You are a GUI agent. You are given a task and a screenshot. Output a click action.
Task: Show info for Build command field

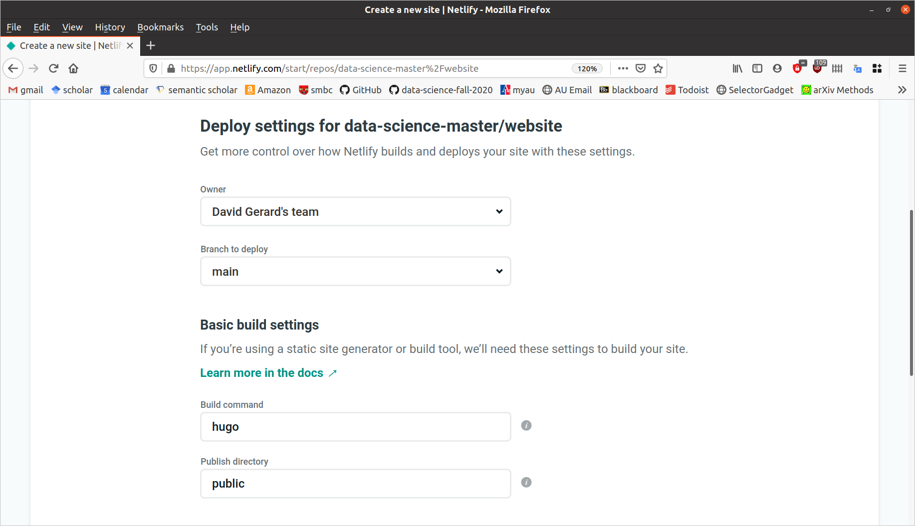coord(526,425)
